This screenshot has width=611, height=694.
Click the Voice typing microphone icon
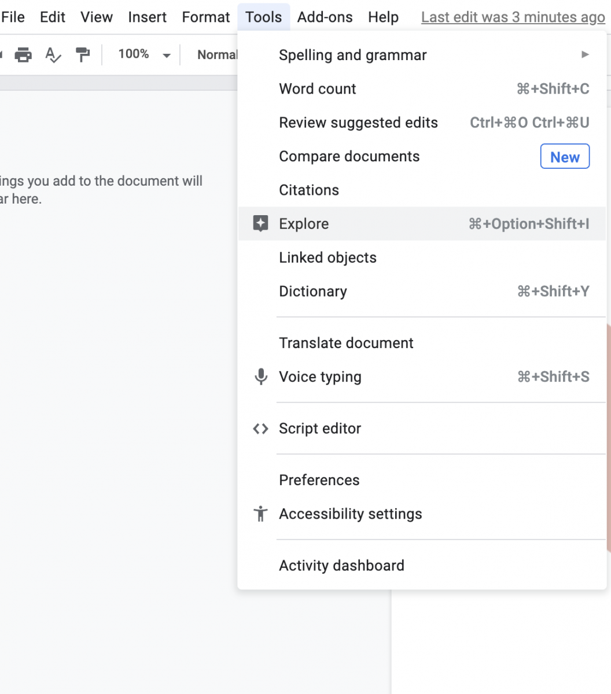pyautogui.click(x=261, y=377)
